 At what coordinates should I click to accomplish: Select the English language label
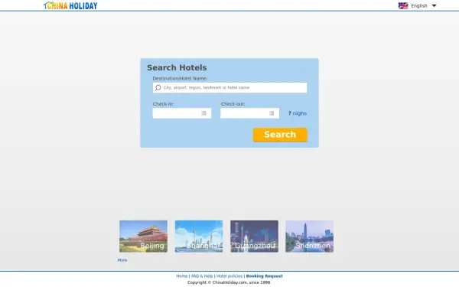click(419, 5)
